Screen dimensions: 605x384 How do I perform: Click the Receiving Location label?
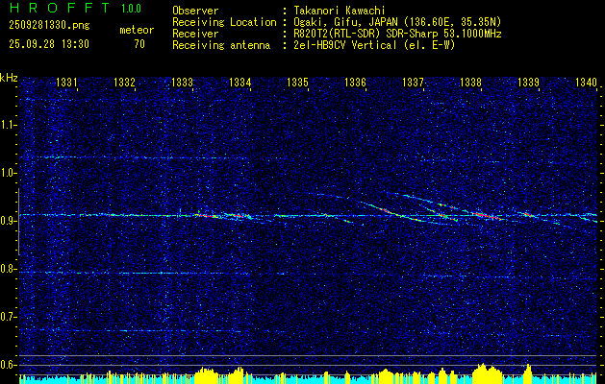pyautogui.click(x=224, y=22)
